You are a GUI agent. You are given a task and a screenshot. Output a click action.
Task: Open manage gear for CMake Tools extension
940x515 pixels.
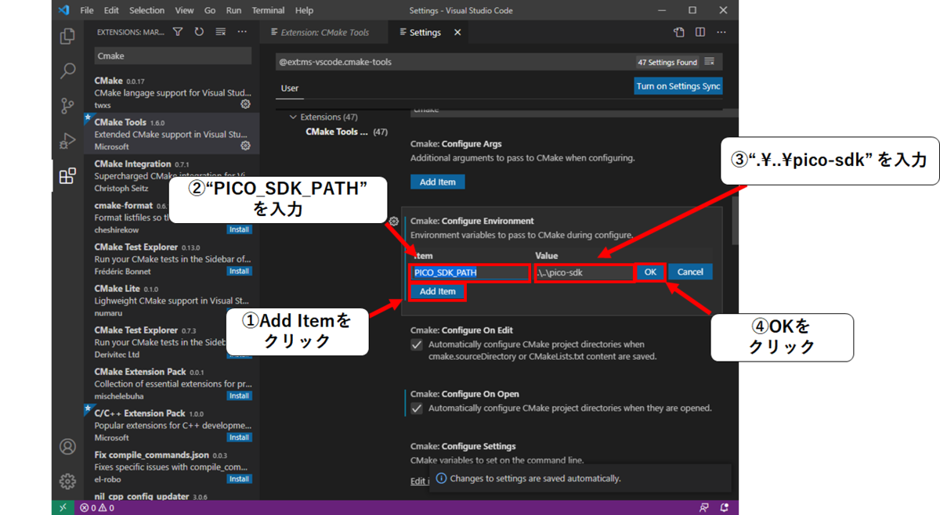[x=245, y=146]
